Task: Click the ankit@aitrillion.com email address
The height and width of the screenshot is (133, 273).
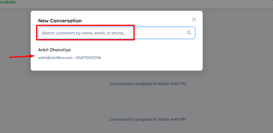Action: click(x=55, y=58)
